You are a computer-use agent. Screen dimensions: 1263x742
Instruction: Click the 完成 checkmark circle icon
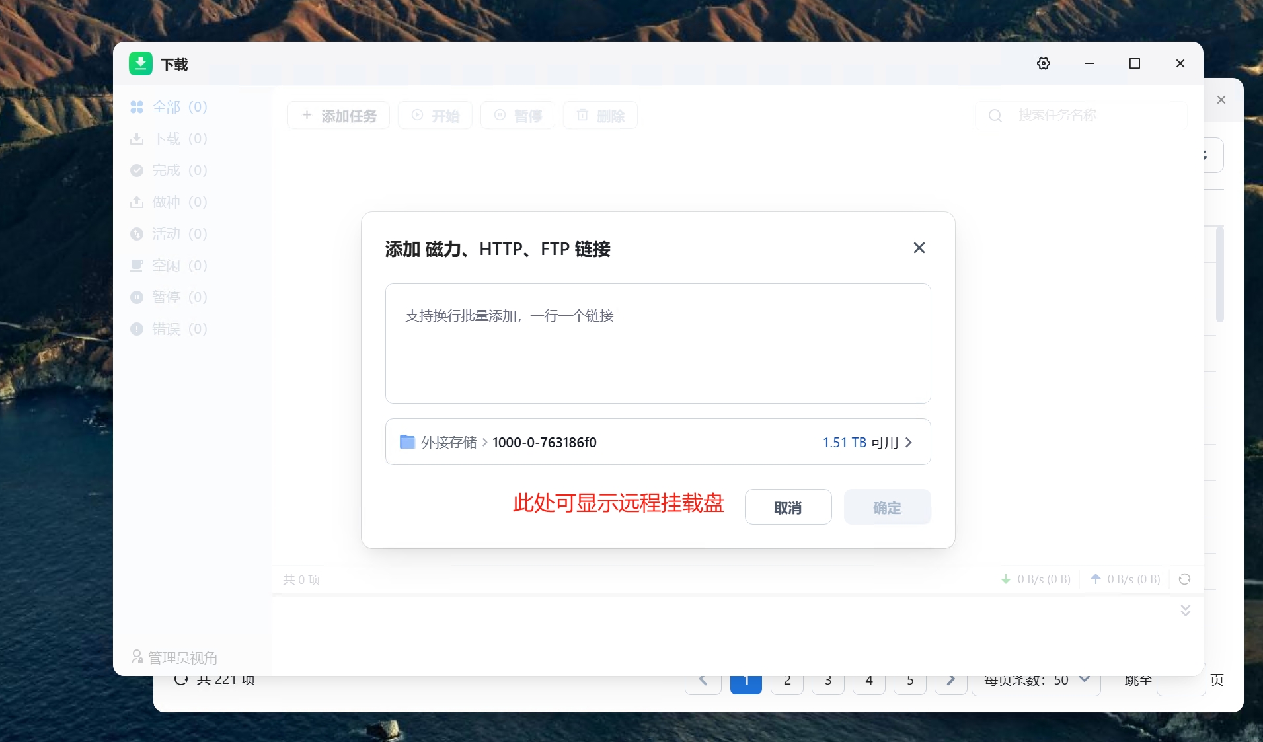click(137, 170)
